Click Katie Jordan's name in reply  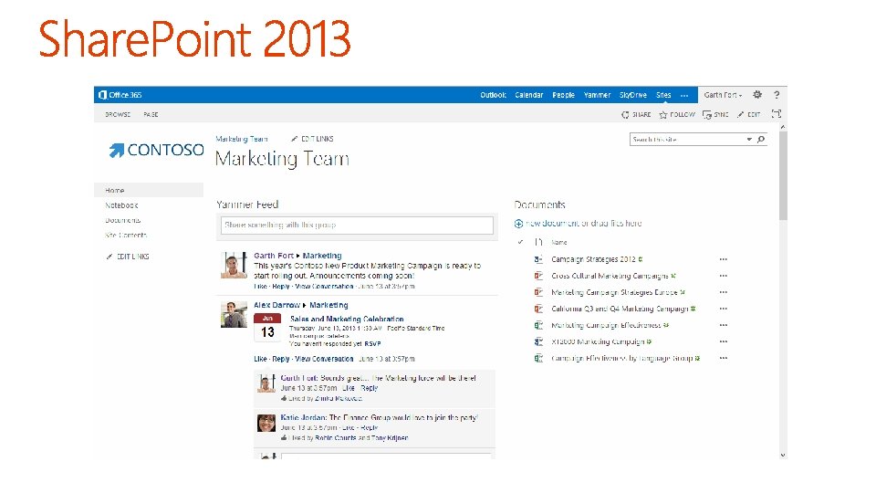pos(303,417)
